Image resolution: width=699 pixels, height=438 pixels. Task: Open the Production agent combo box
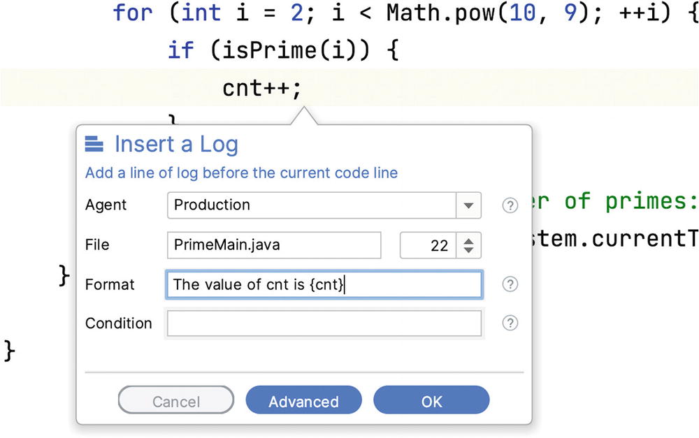click(312, 205)
